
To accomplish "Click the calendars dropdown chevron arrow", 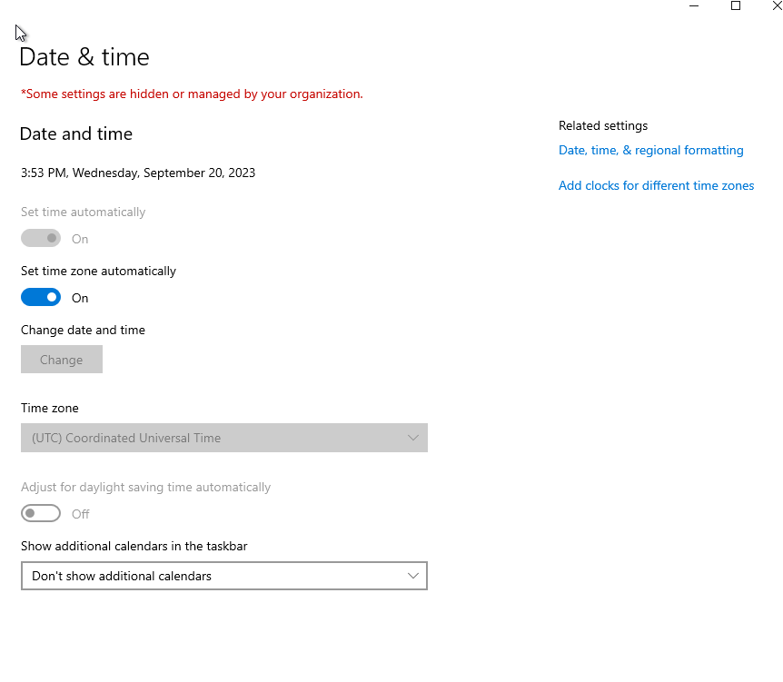I will coord(414,576).
